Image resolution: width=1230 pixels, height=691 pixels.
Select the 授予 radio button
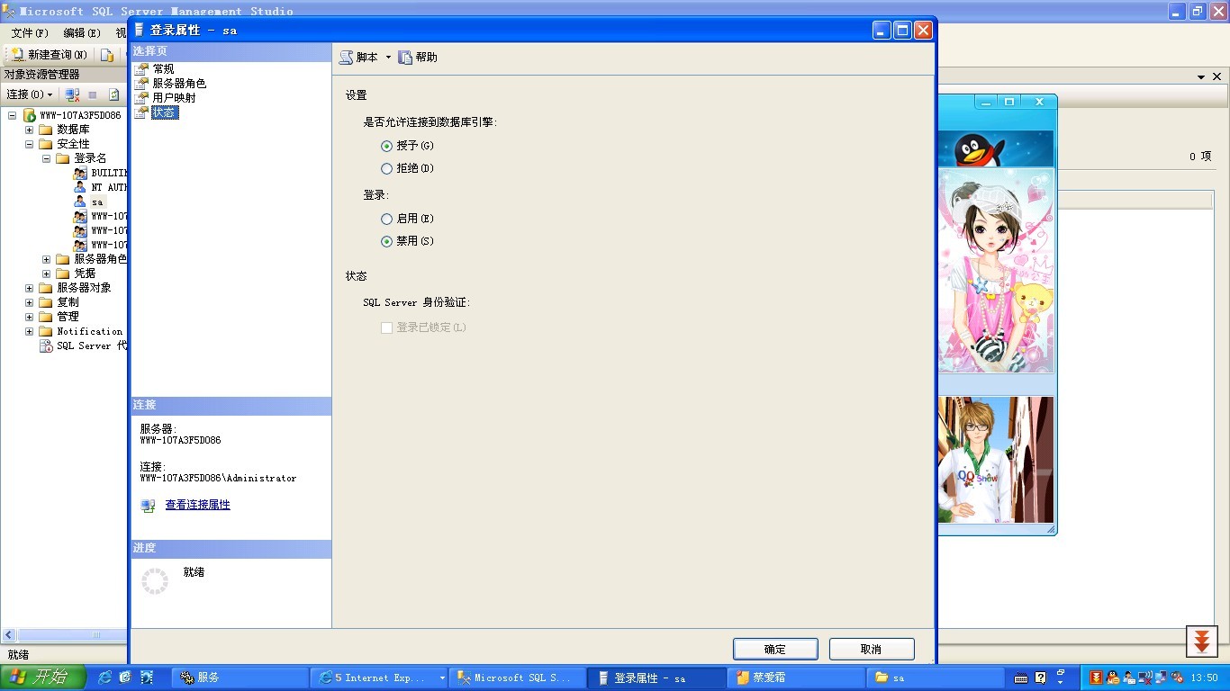click(386, 146)
